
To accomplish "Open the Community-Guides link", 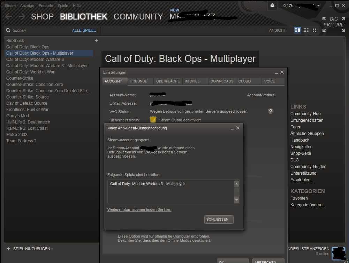I will pyautogui.click(x=308, y=167).
